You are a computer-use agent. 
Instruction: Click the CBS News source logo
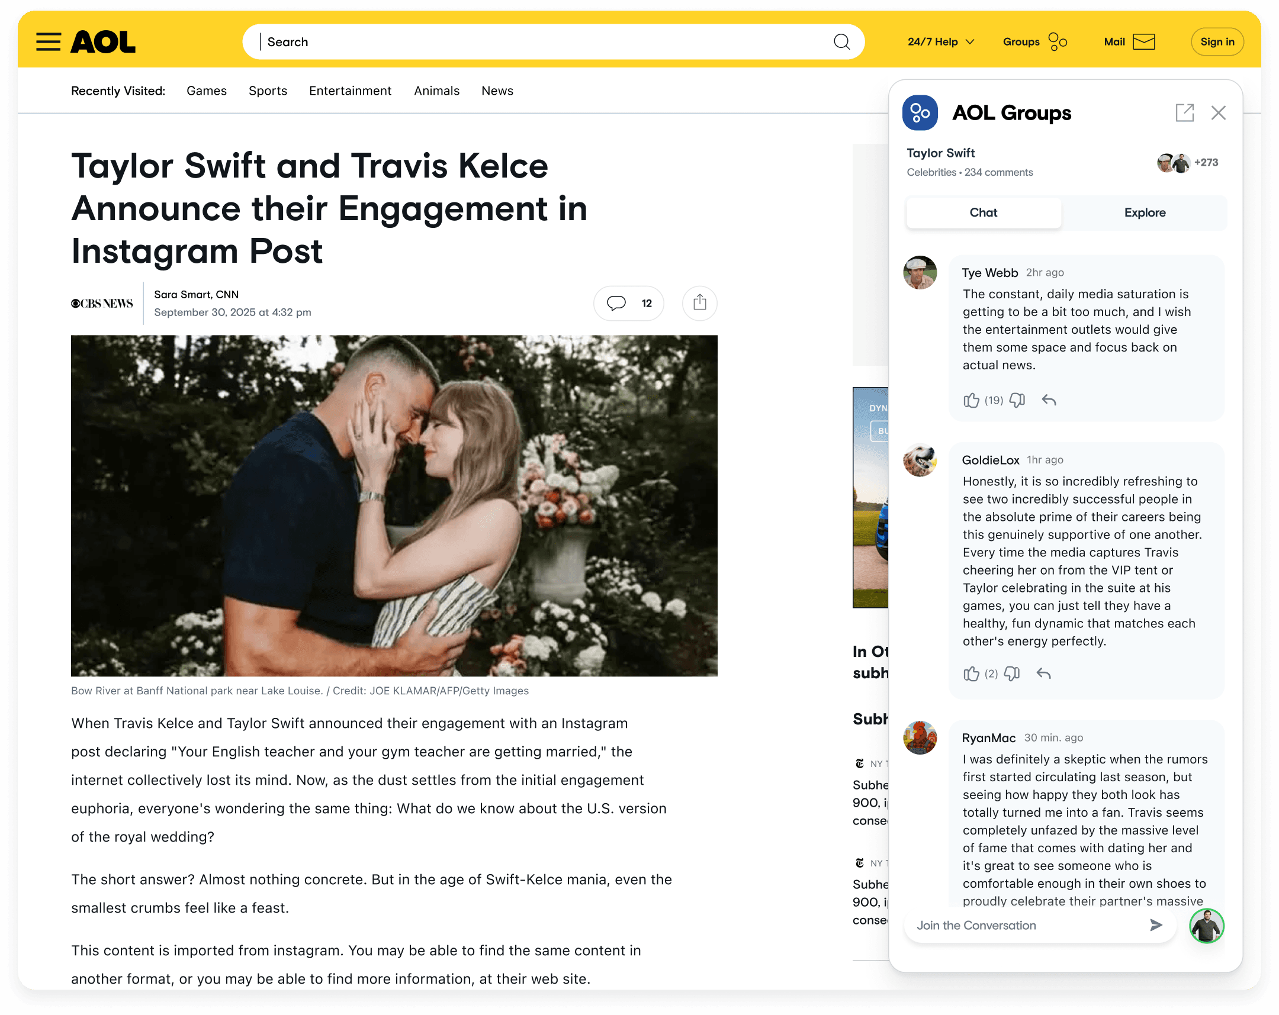[x=102, y=304]
